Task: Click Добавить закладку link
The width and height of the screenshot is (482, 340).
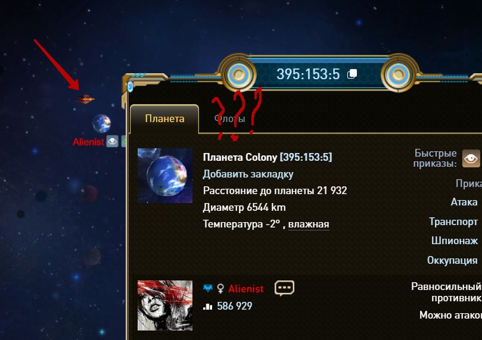Action: pyautogui.click(x=248, y=174)
